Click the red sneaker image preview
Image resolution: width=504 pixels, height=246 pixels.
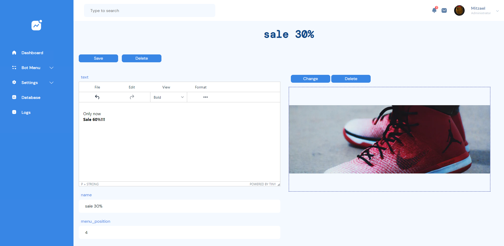click(389, 139)
